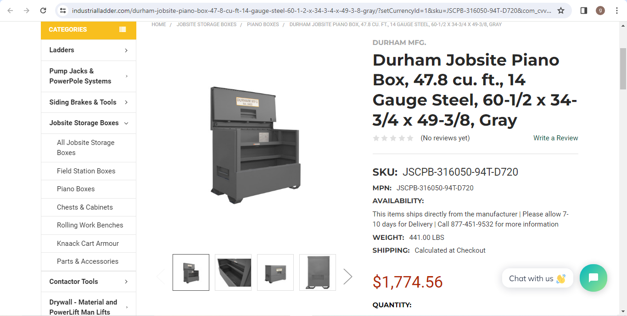Bookmark this page with the star icon
627x316 pixels.
561,11
